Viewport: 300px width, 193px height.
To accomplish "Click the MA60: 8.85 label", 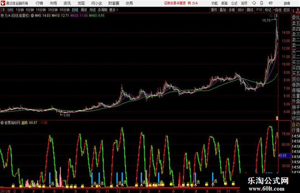I will 97,16.
